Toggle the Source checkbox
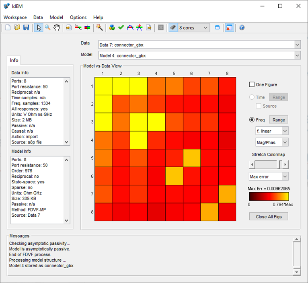308x283 pixels. click(259, 106)
